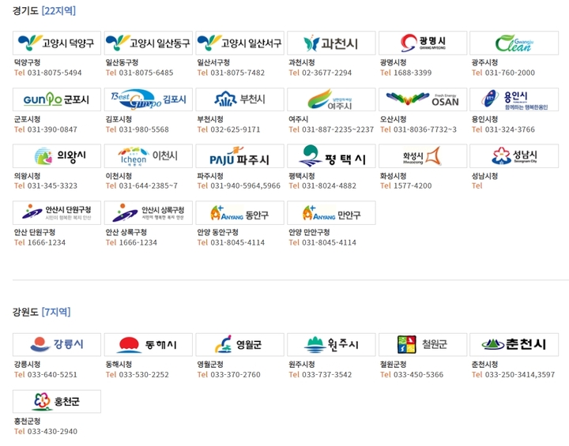Select the Gwangju Clean logo banner
Screen dimensions: 569x446
(x=514, y=43)
